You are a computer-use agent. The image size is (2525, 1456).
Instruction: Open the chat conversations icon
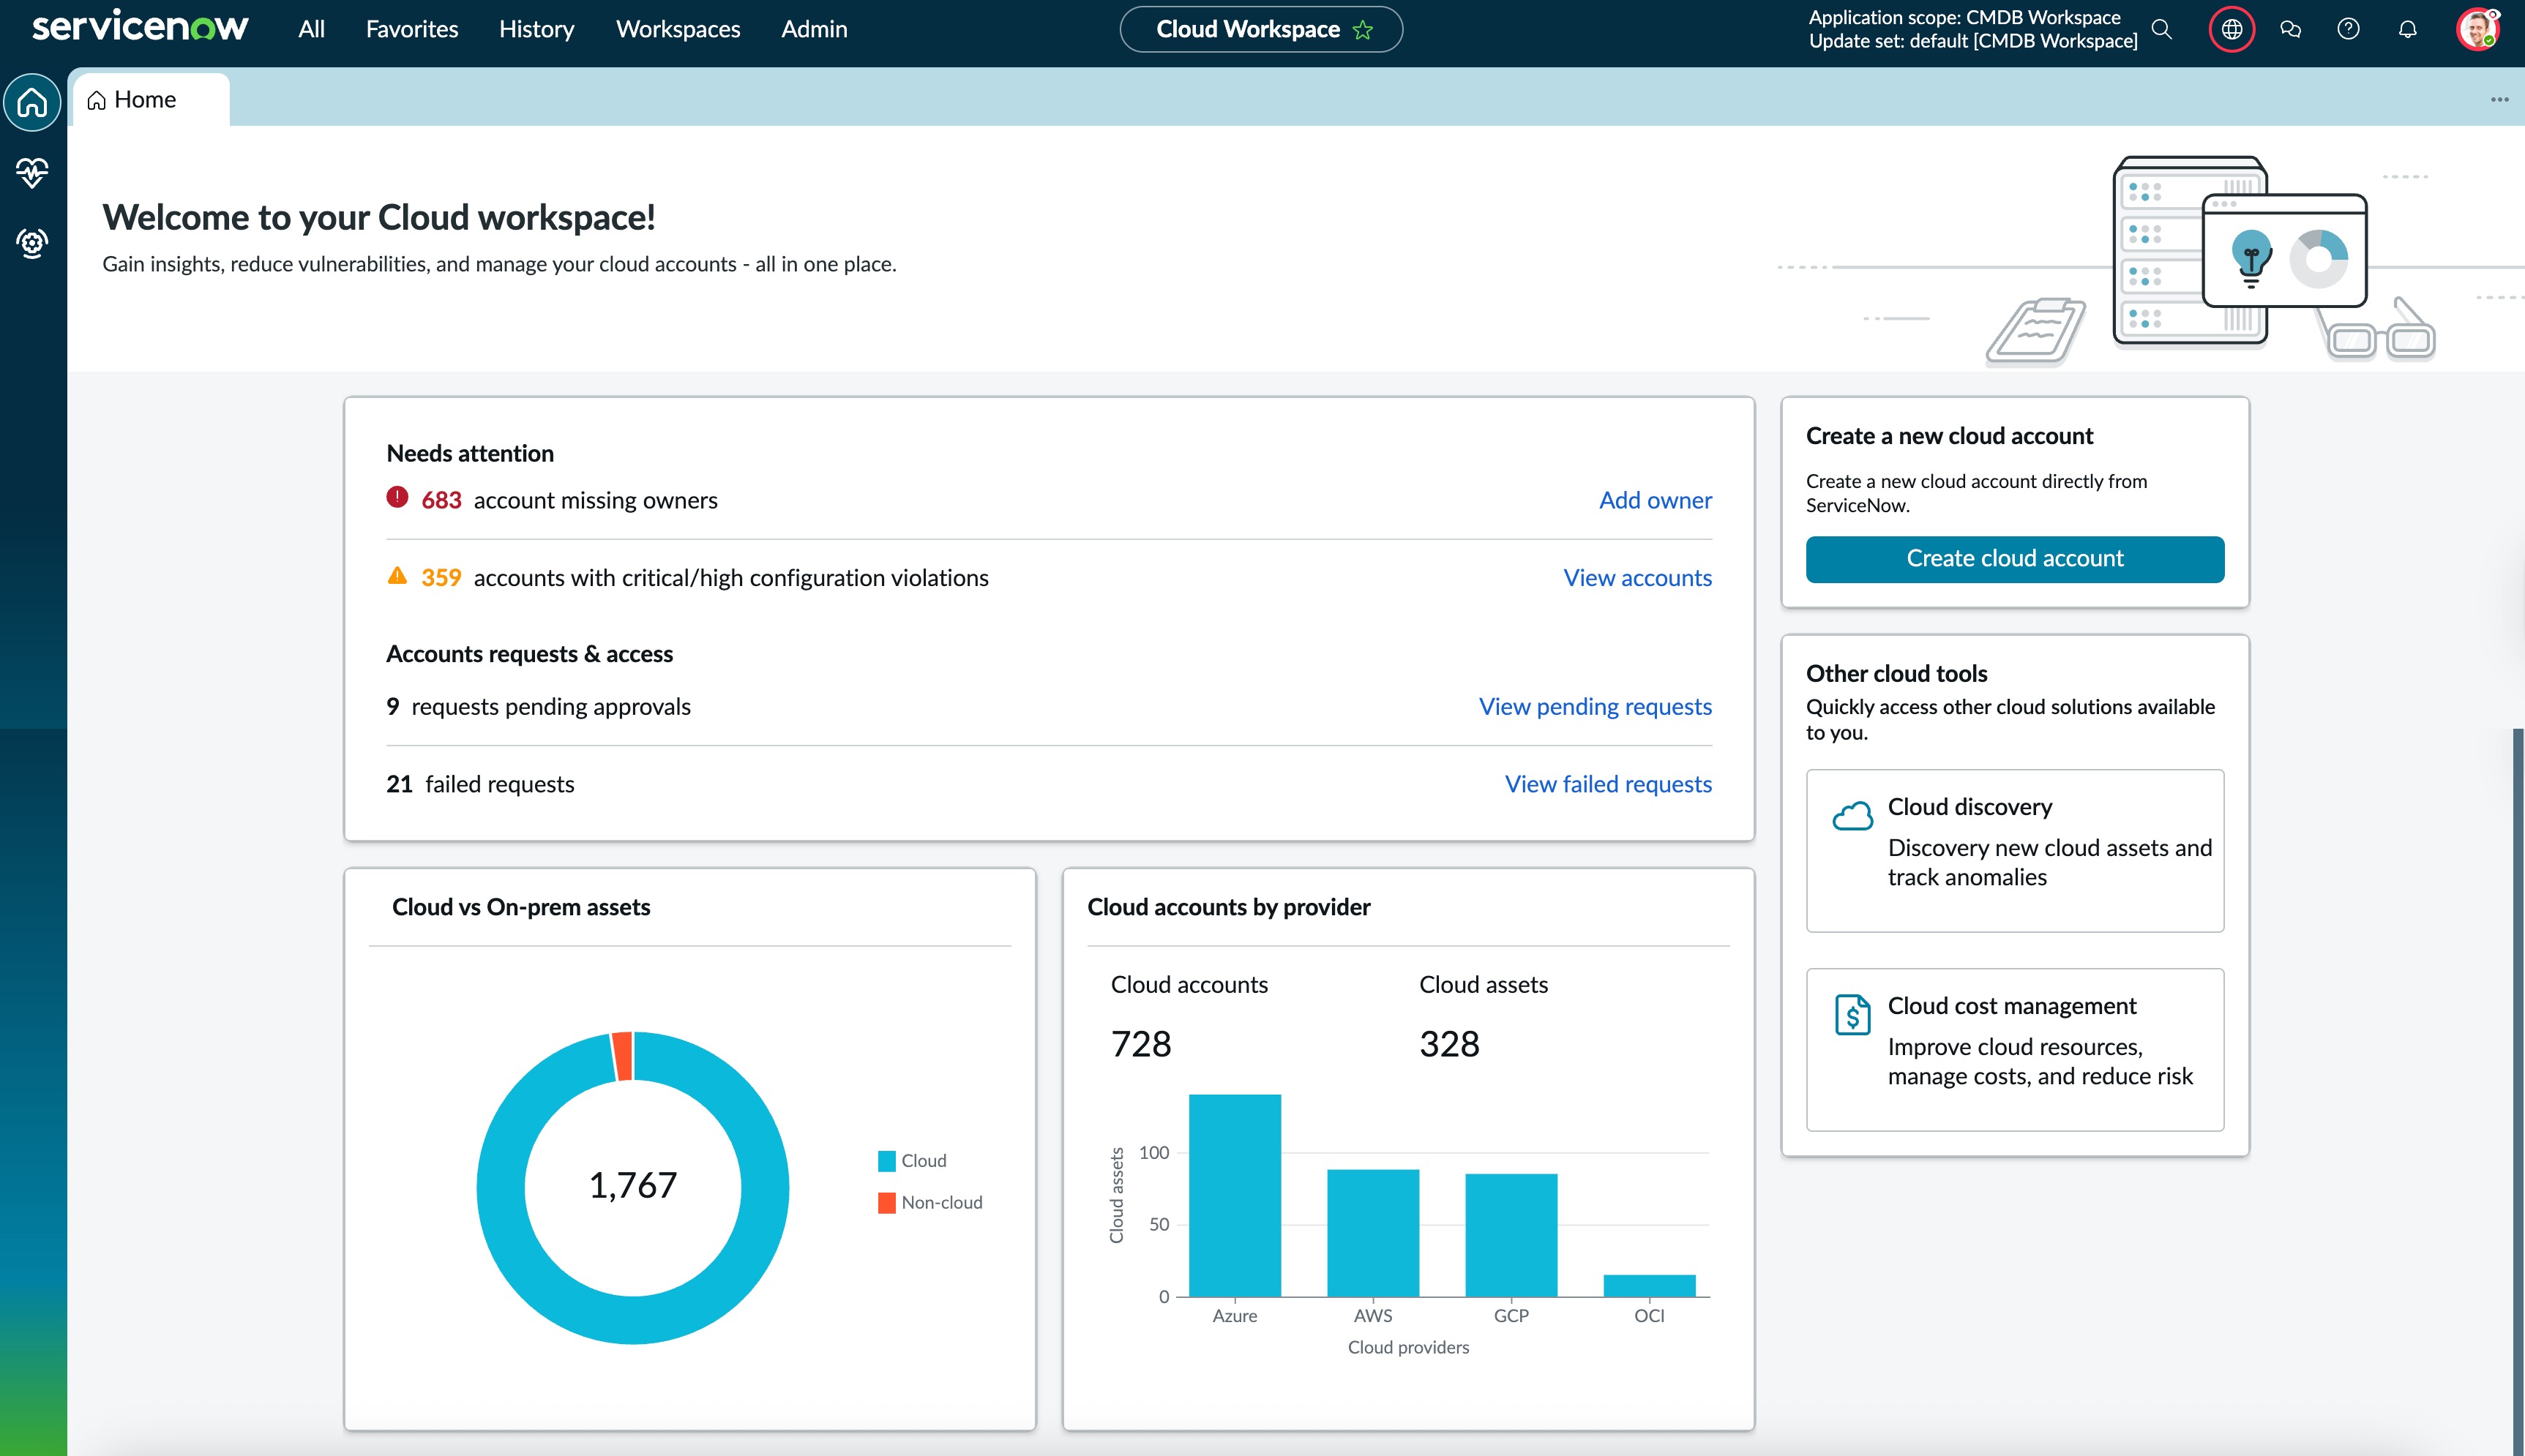coord(2290,29)
